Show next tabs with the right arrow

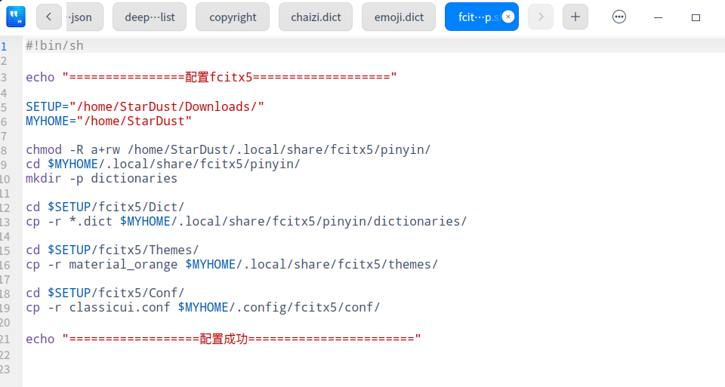541,17
